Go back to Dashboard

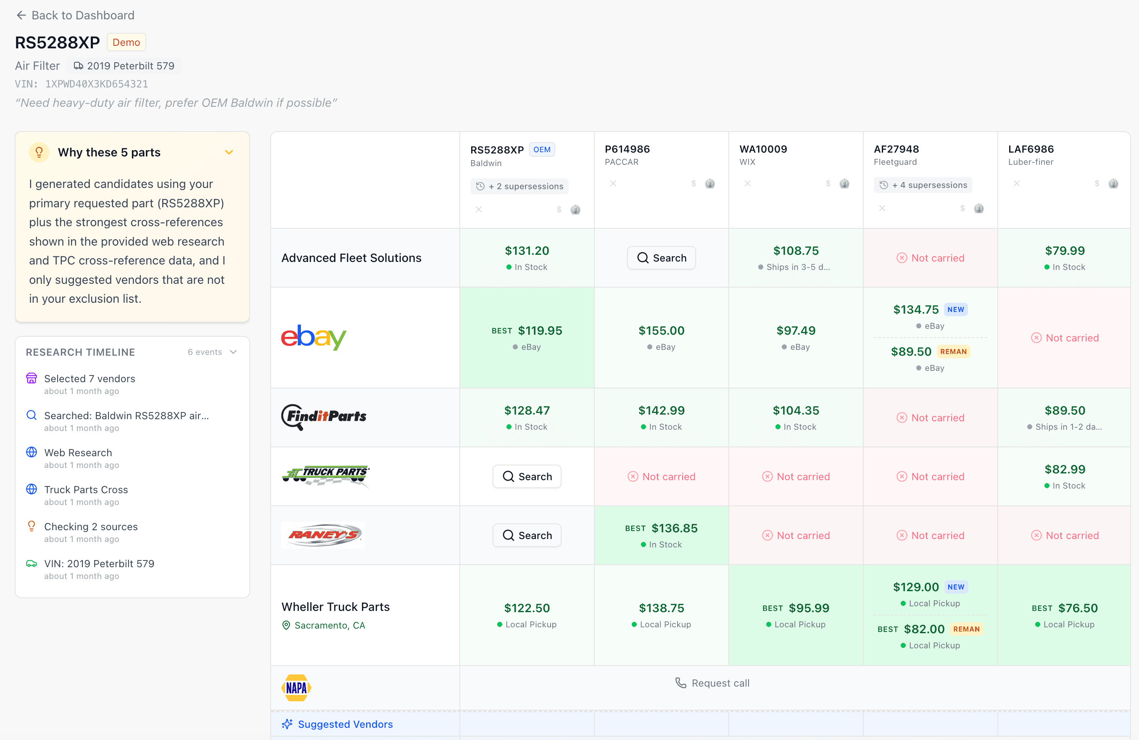click(x=75, y=15)
